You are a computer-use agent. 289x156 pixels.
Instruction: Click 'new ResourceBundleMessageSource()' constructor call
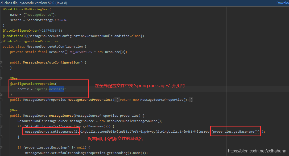point(131,121)
